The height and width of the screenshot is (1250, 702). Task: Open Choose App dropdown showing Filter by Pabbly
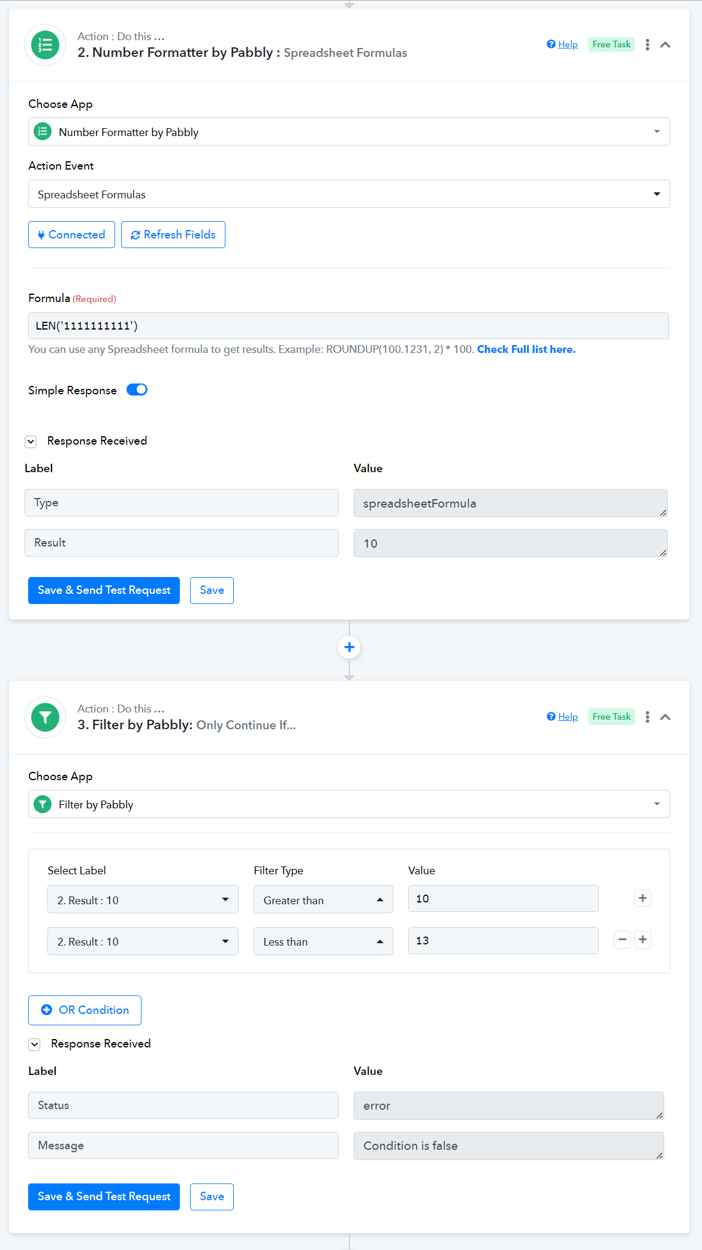point(349,804)
